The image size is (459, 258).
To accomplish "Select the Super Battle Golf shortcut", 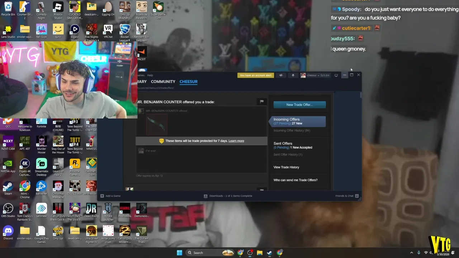I will click(x=158, y=10).
